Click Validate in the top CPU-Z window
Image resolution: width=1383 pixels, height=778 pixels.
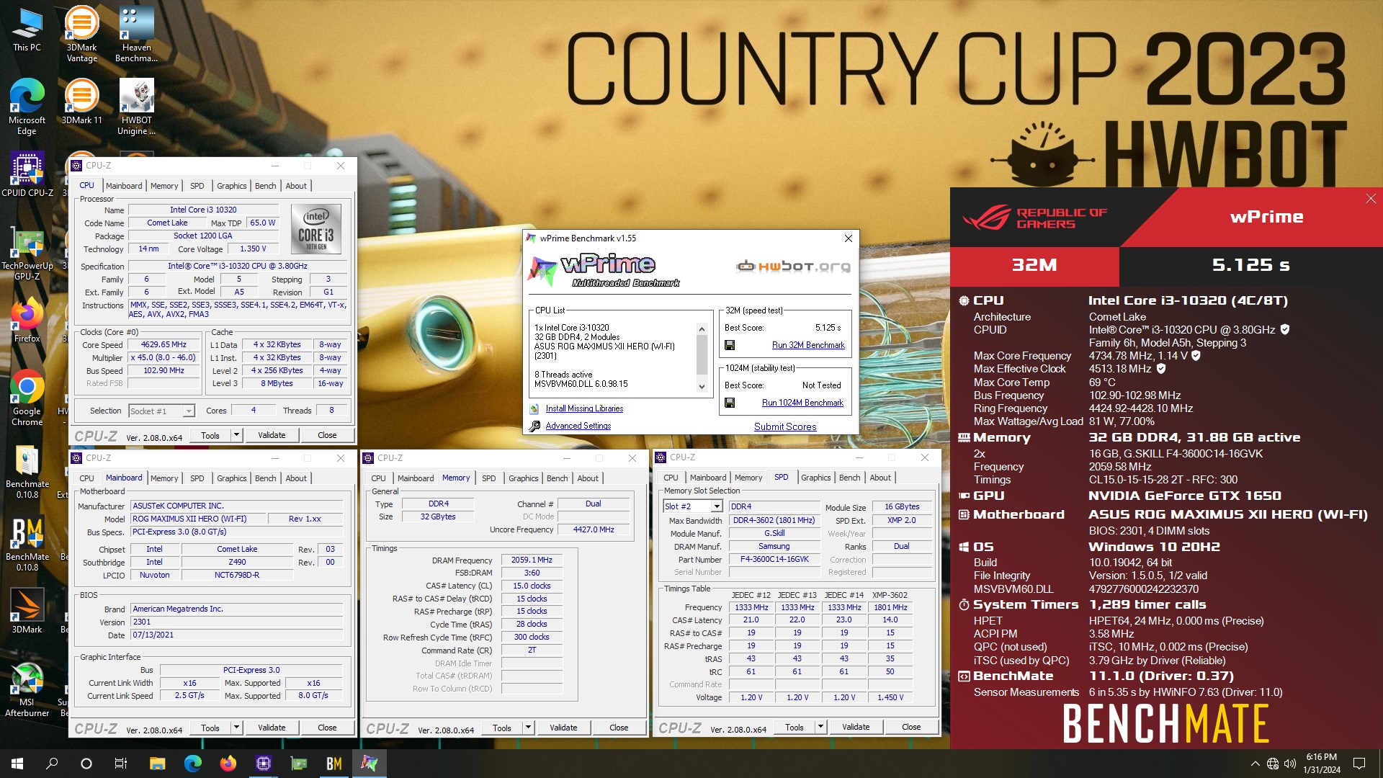272,435
